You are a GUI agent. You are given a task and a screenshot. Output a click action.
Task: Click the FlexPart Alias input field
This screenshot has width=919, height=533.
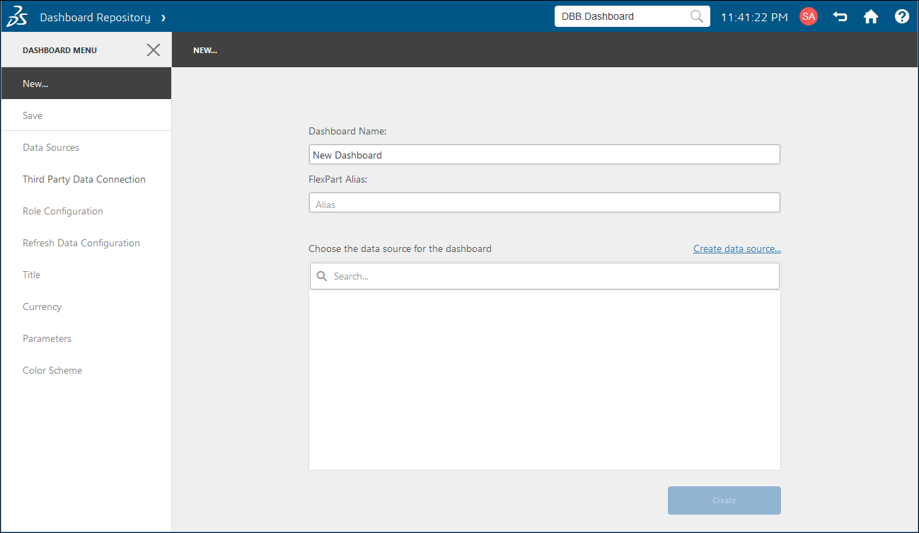[545, 202]
